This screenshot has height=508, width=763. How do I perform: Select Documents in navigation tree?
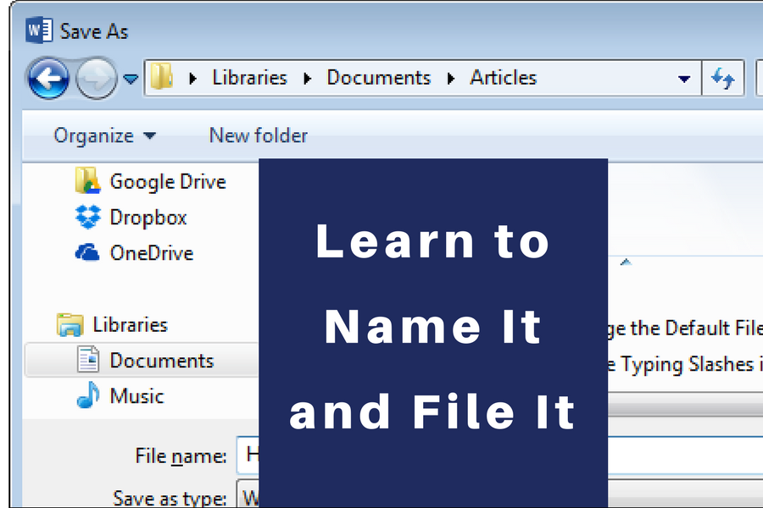[x=162, y=361]
